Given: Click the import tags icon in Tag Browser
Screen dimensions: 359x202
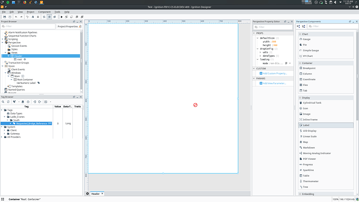Looking at the screenshot, I should (34, 102).
